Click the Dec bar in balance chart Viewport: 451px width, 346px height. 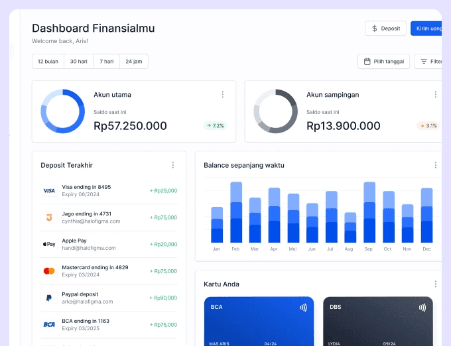(x=427, y=215)
